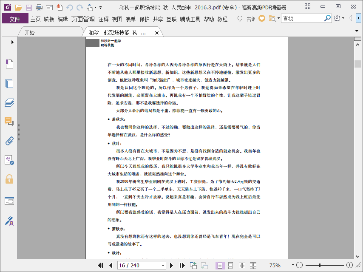Expand the folder search dropdown arrow
The height and width of the screenshot is (272, 363).
(x=278, y=18)
